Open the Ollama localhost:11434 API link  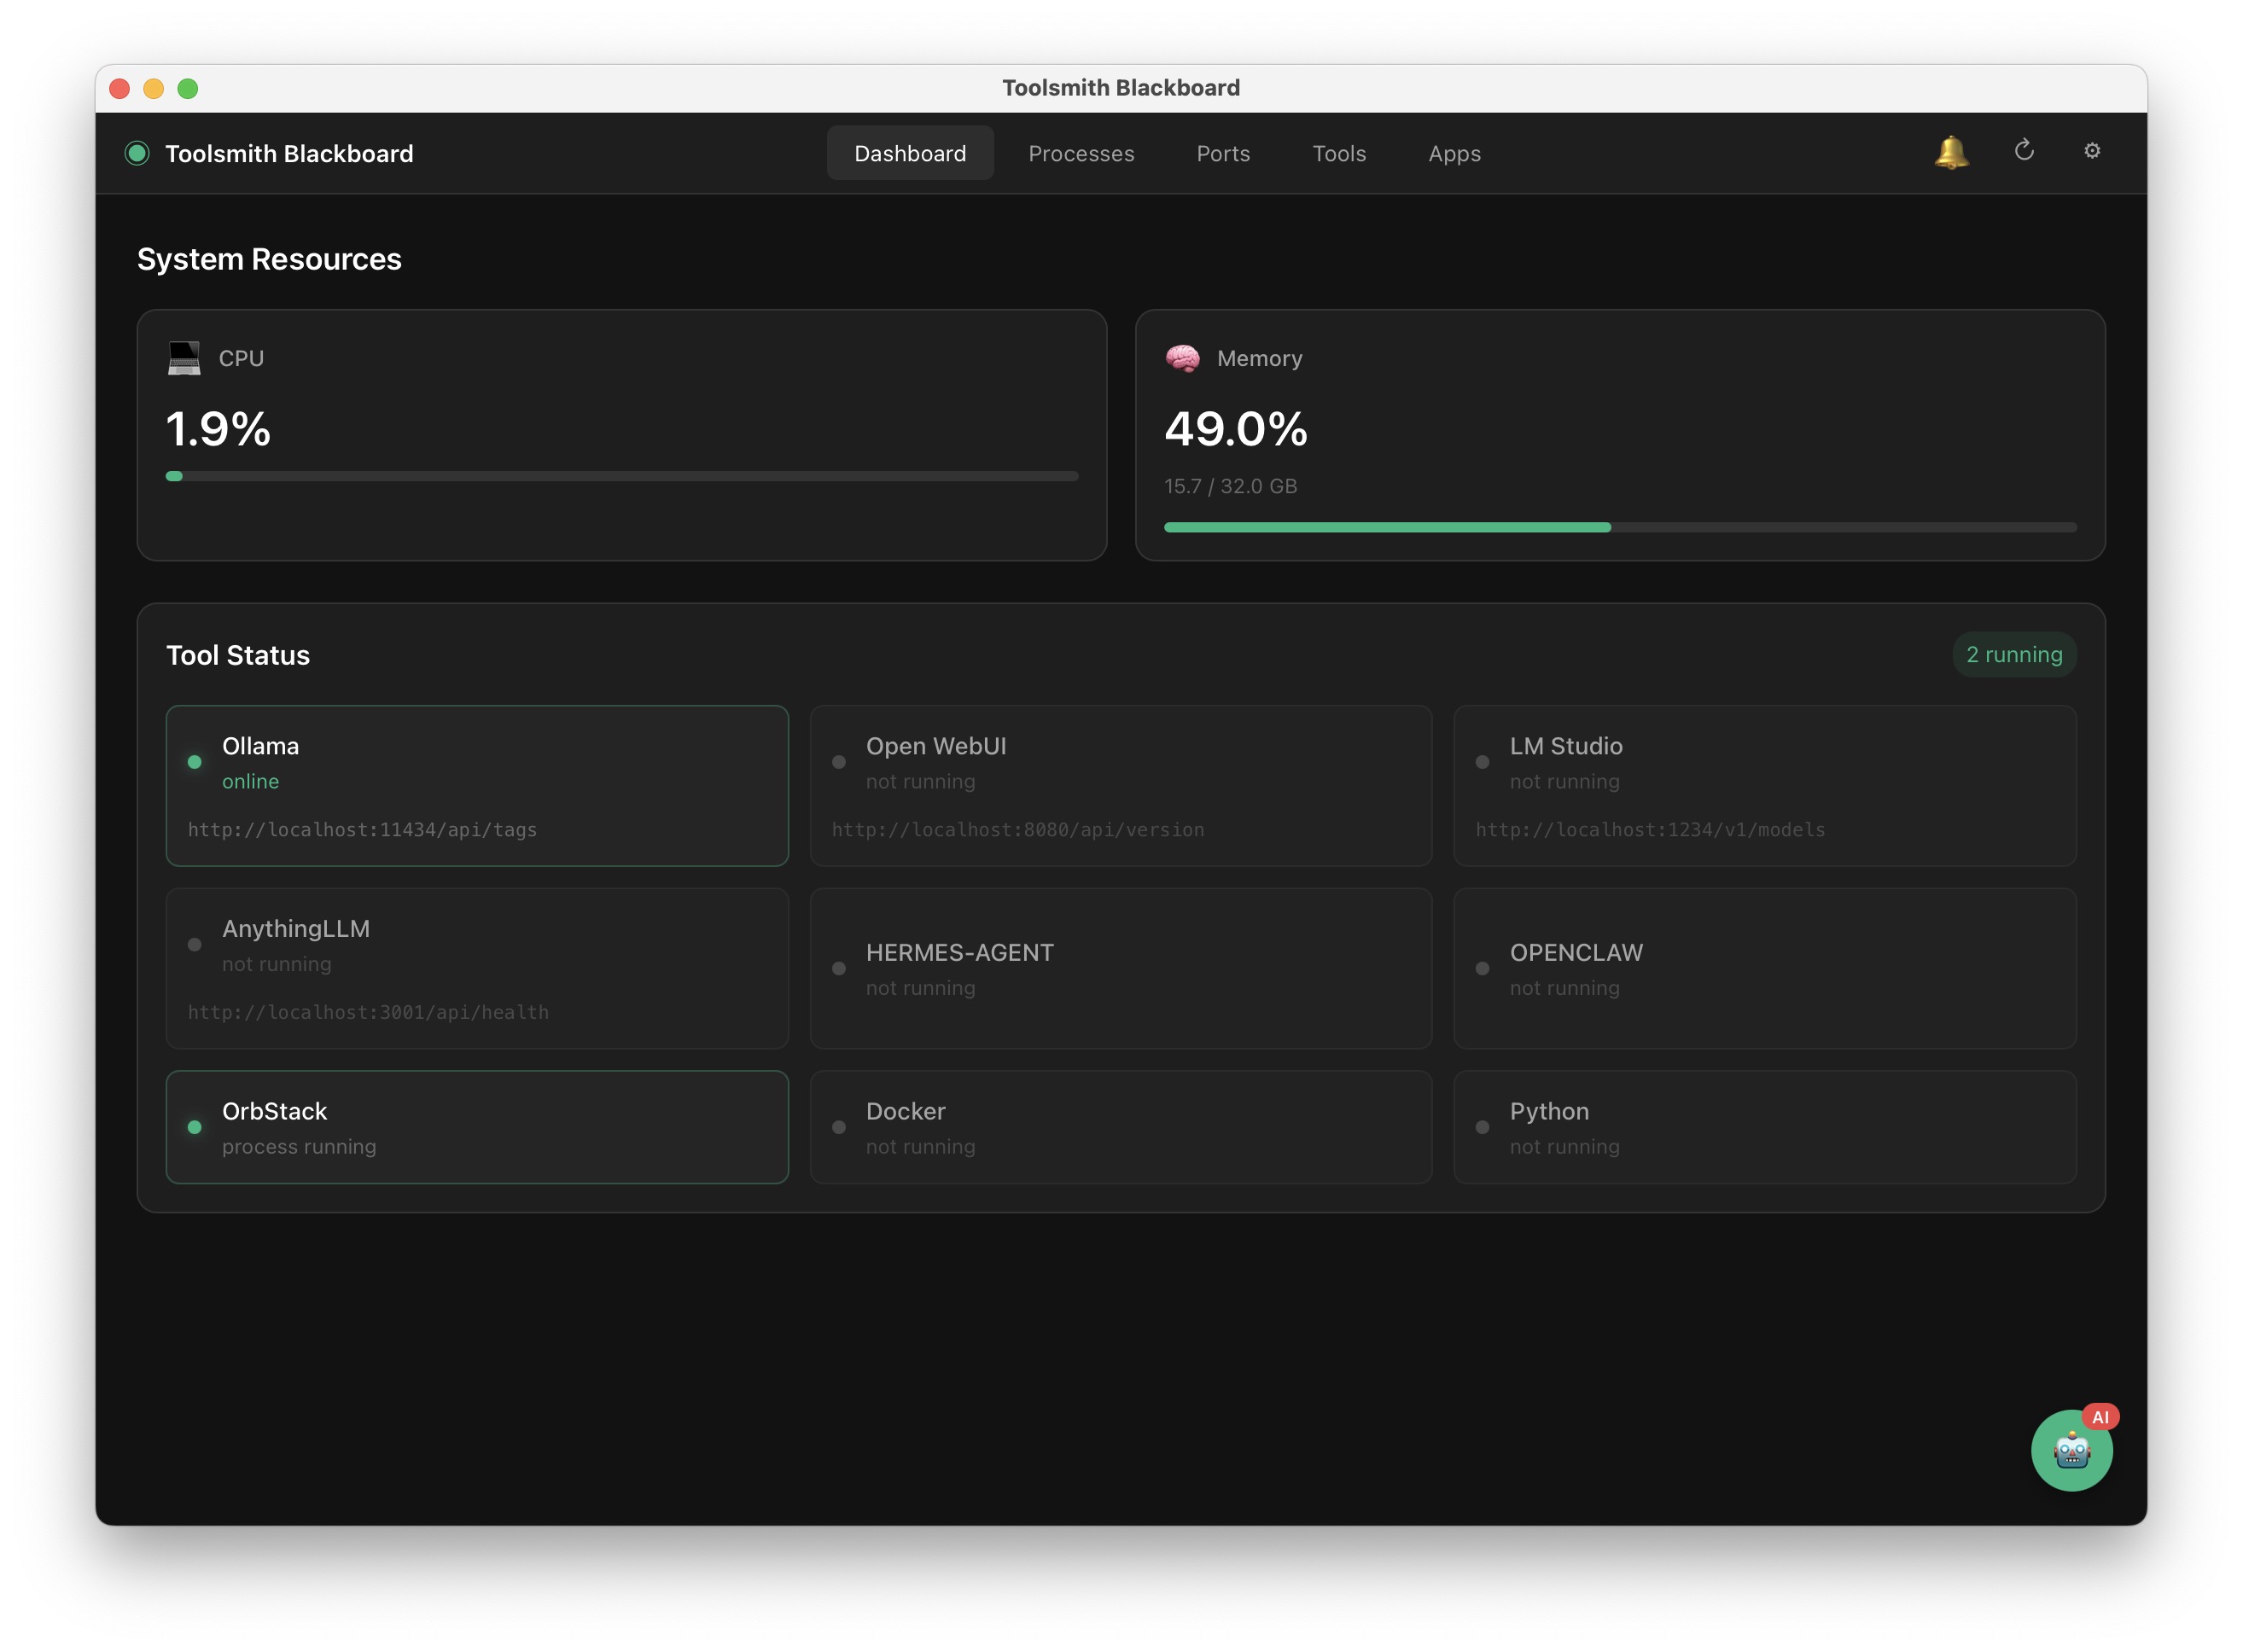362,830
